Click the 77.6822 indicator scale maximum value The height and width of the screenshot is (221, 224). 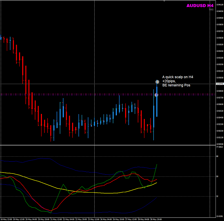click(220, 147)
